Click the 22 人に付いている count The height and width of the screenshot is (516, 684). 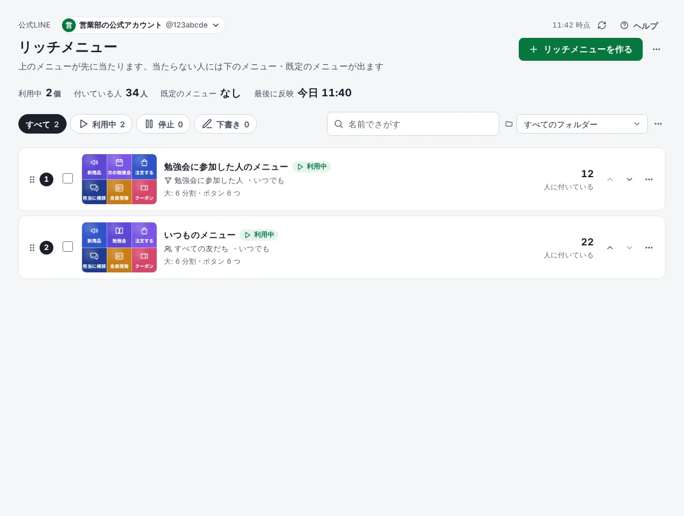pyautogui.click(x=569, y=248)
